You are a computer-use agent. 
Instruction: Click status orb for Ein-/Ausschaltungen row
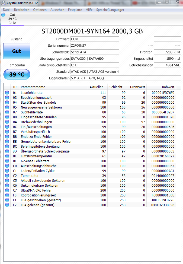point(7,127)
